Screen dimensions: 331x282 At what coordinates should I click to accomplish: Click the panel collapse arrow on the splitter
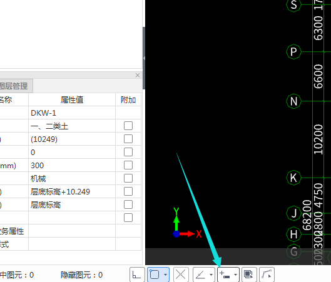144,58
